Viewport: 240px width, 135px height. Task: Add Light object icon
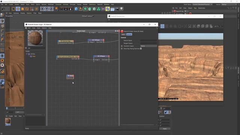pyautogui.click(x=121, y=9)
